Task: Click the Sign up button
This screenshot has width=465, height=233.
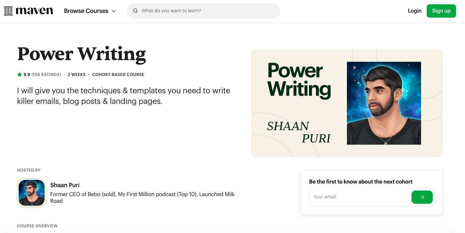Action: [x=441, y=11]
